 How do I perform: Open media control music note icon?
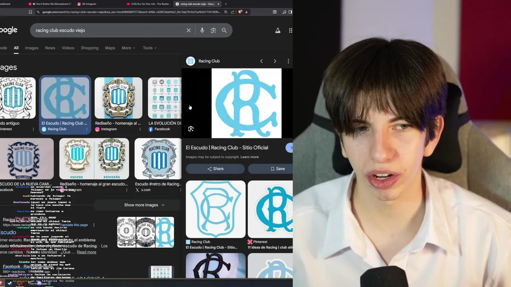coord(284,12)
